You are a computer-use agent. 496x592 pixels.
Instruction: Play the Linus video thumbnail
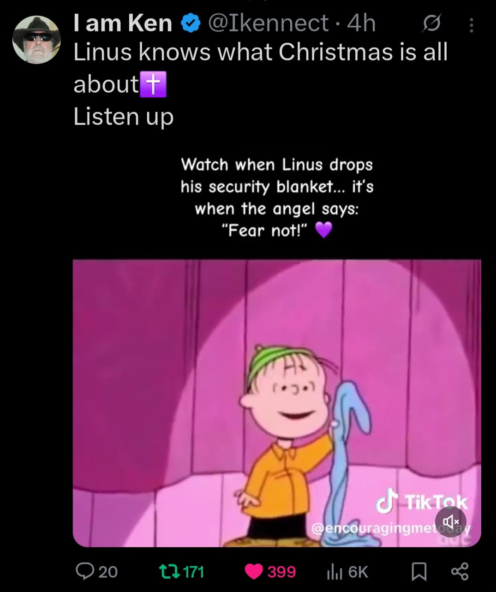(x=277, y=403)
